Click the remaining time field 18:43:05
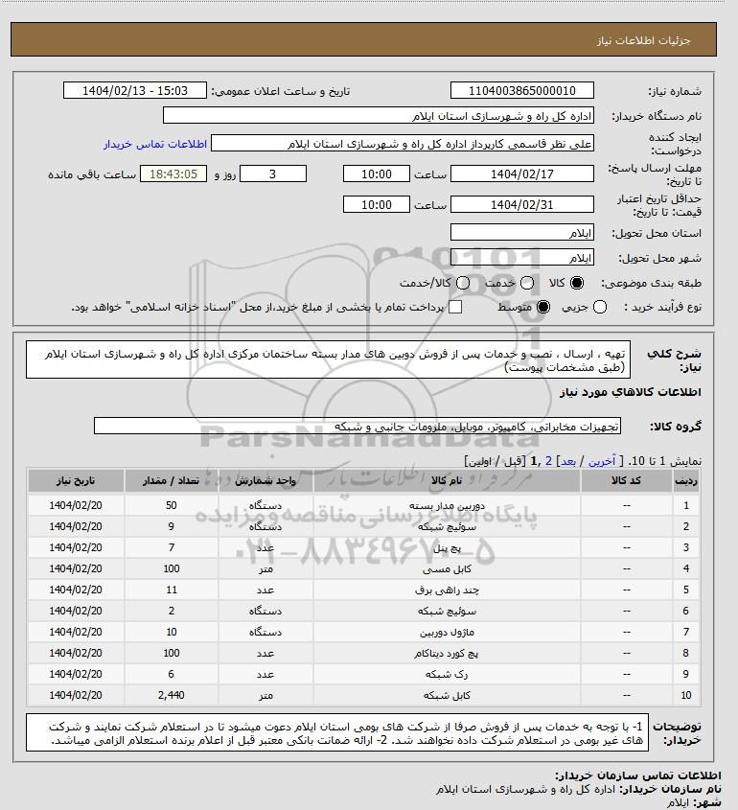 pos(173,174)
